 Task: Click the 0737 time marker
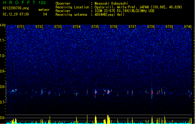pos(132,27)
